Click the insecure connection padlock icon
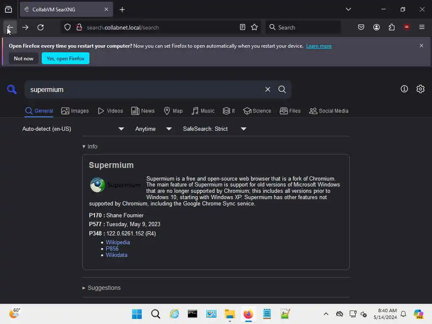 point(79,27)
